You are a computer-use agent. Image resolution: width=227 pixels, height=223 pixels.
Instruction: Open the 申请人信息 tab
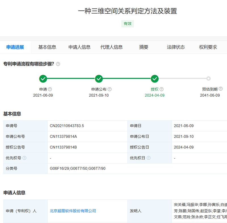tap(79, 47)
